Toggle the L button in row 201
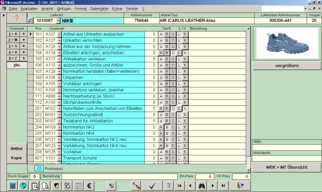 coord(179,108)
